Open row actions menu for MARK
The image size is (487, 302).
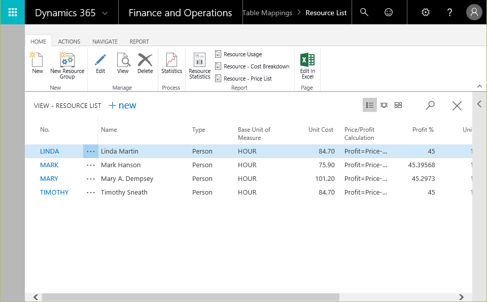coord(91,165)
